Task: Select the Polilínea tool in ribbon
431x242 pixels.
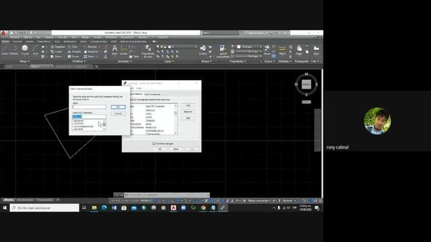Action: point(13,50)
